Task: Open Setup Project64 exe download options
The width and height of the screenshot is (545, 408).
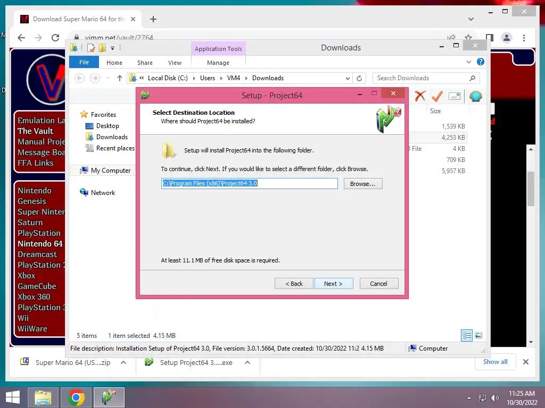Action: (x=247, y=362)
